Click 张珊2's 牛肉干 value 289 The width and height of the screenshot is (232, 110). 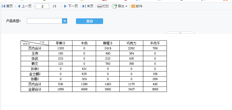coord(155,79)
